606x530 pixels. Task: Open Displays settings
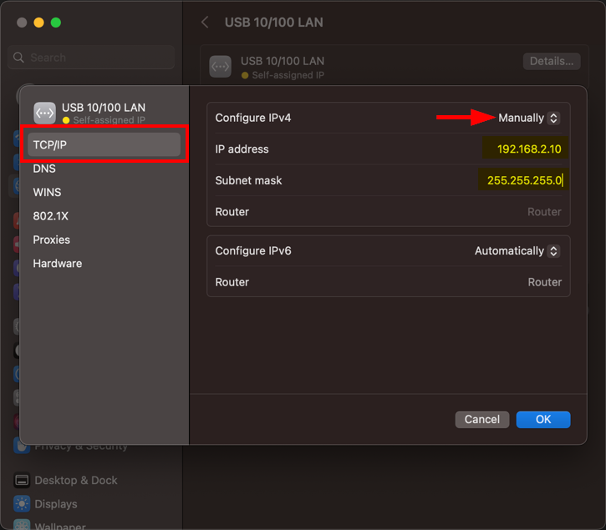[56, 504]
